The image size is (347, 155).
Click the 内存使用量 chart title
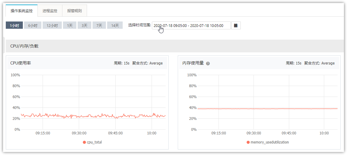193,63
